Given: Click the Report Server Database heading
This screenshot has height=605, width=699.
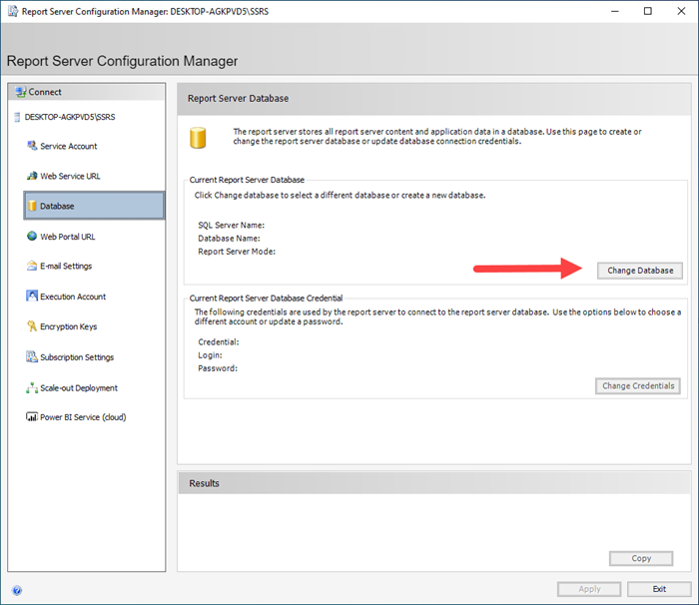Looking at the screenshot, I should (x=238, y=98).
